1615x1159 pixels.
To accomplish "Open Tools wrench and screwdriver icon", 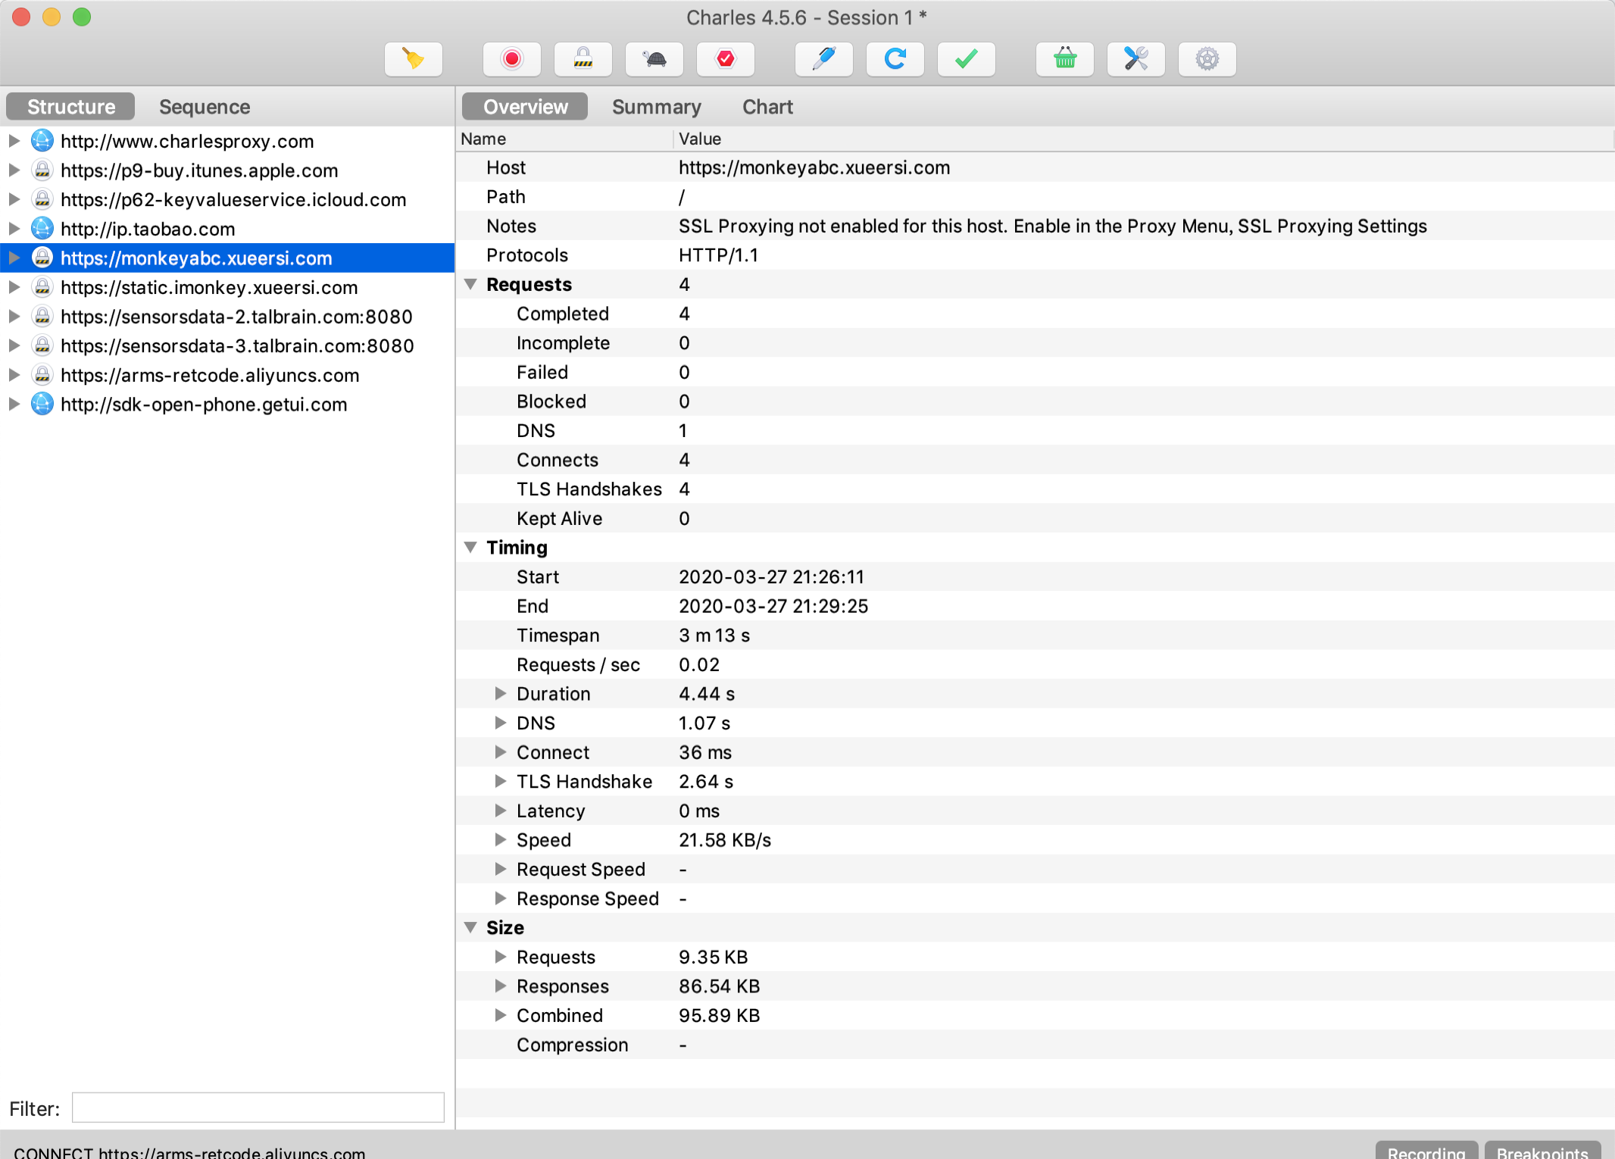I will (x=1136, y=59).
